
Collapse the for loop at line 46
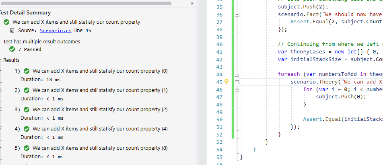237,90
